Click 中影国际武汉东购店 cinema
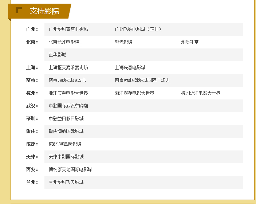Image resolution: width=256 pixels, height=204 pixels. click(68, 106)
